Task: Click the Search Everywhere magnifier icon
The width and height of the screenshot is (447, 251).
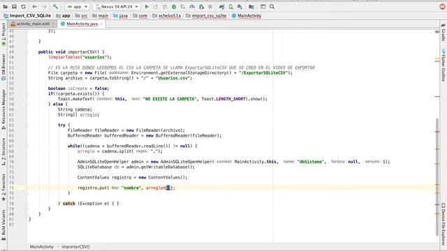Action: point(272,6)
